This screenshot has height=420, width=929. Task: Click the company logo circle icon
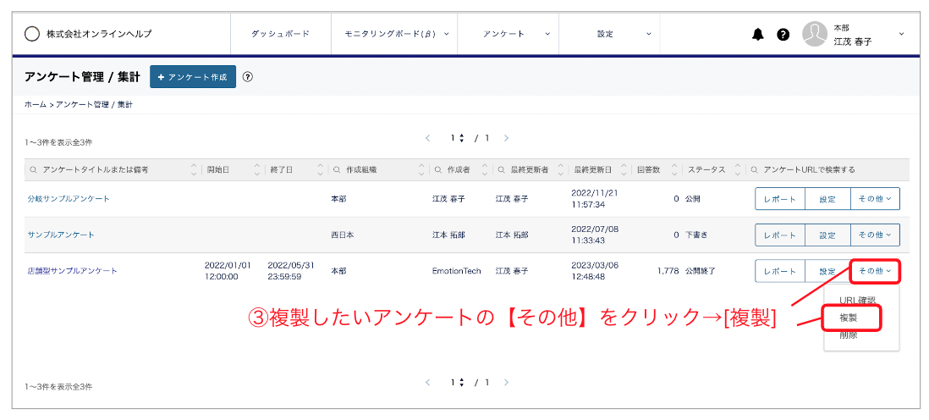(x=32, y=34)
